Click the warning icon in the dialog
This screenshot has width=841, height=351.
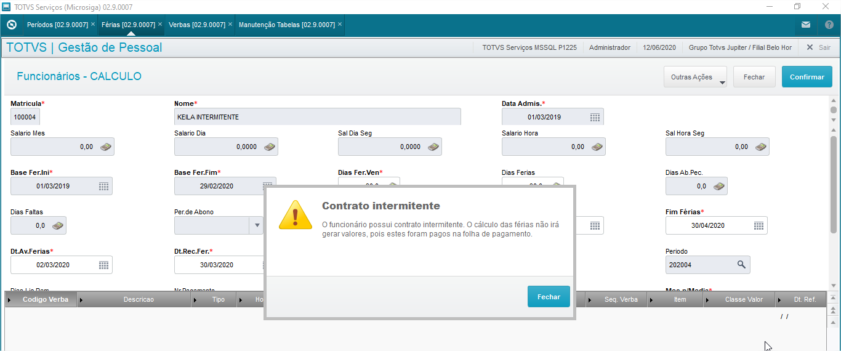point(296,216)
